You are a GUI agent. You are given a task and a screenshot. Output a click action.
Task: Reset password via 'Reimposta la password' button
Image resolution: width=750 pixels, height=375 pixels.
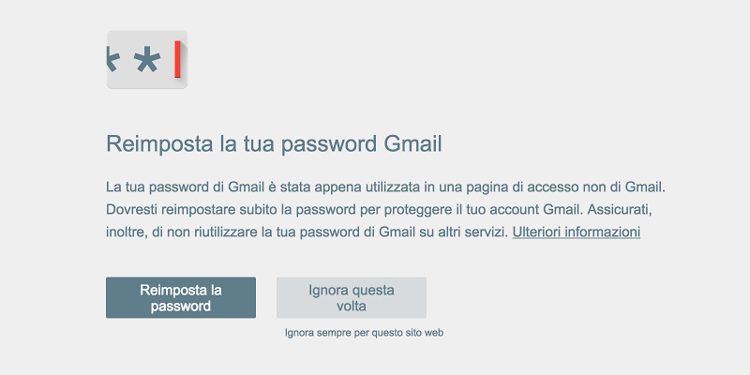(181, 297)
